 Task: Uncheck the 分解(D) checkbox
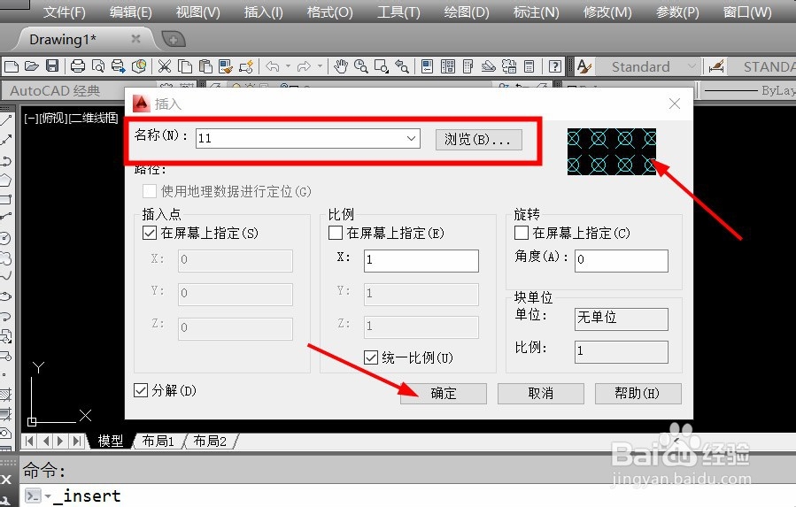[141, 390]
